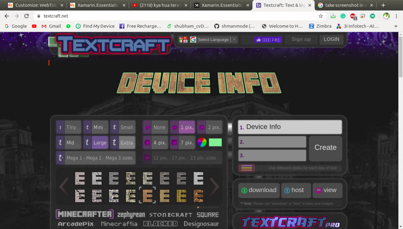Switch to the YouTube kya hua tera tab

click(159, 5)
